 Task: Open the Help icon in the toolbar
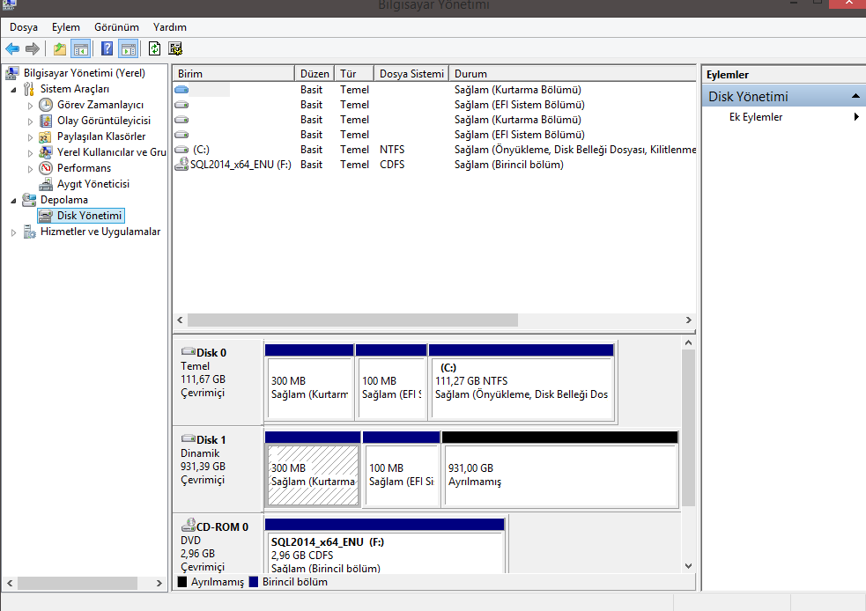[x=107, y=48]
